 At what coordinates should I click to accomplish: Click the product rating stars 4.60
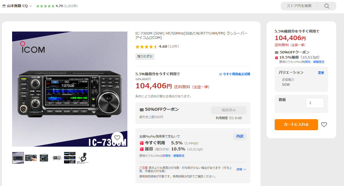[147, 47]
